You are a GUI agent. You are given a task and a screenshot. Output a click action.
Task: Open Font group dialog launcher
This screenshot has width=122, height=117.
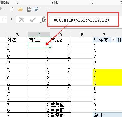91,3
